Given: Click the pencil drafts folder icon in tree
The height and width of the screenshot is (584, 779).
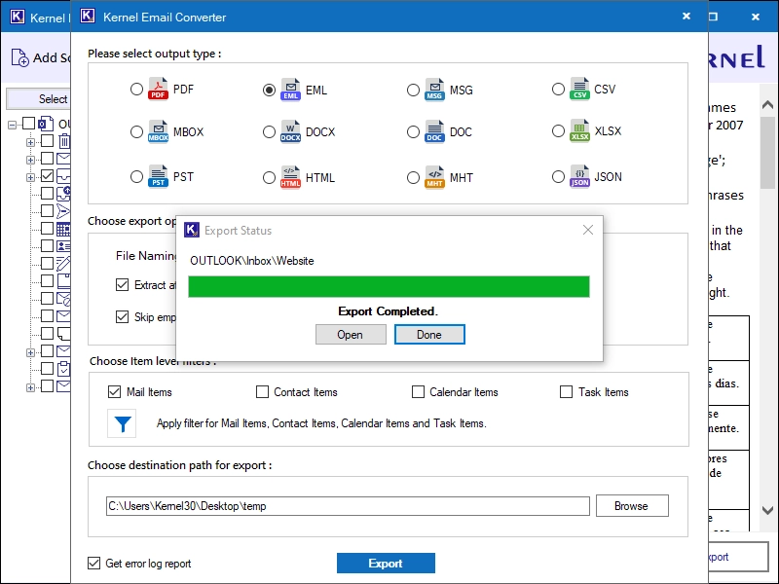Looking at the screenshot, I should 63,263.
